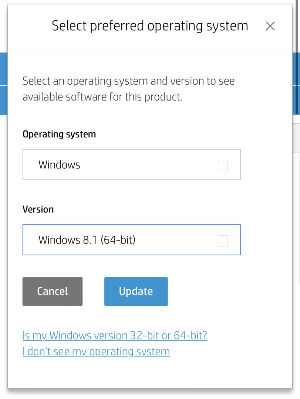Click the blue Update button
The width and height of the screenshot is (300, 399).
[x=136, y=291]
